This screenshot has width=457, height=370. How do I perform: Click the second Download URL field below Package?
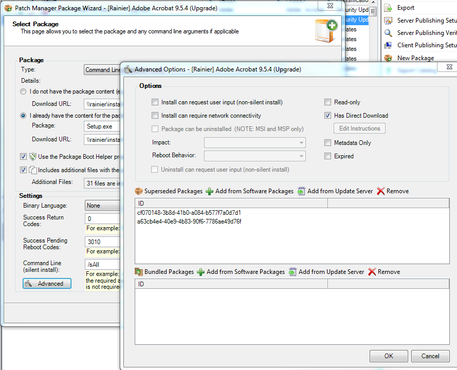click(x=102, y=140)
